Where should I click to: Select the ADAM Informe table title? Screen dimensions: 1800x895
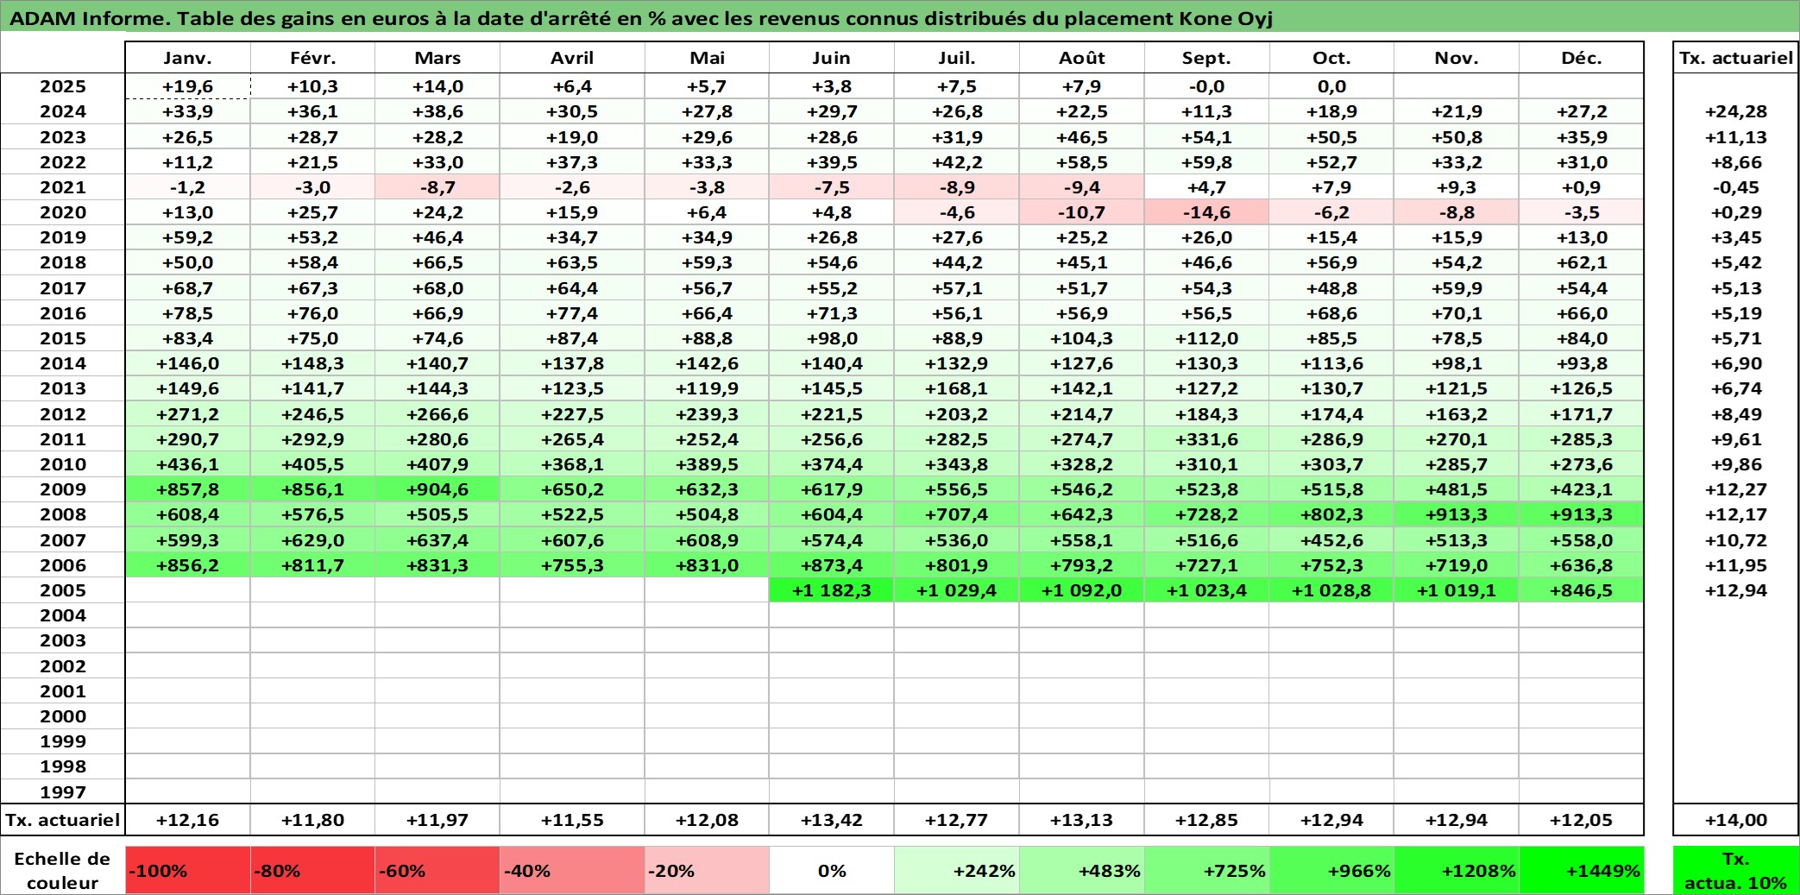[x=641, y=18]
